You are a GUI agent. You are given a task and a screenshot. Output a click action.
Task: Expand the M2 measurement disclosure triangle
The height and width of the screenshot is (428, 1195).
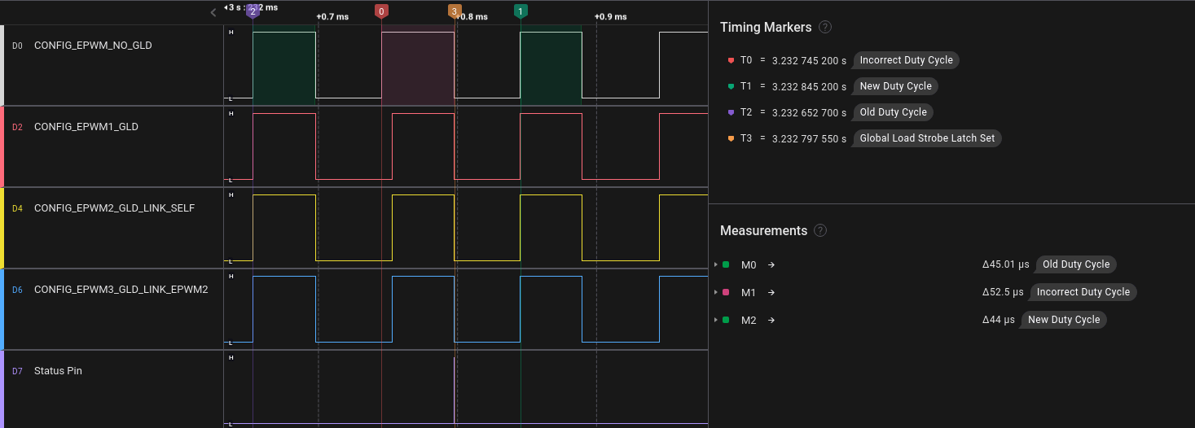click(x=715, y=320)
